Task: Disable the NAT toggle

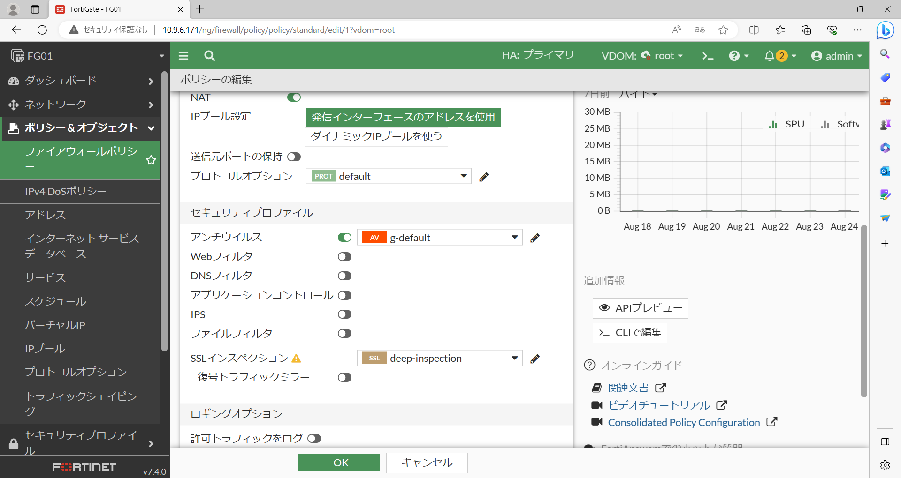Action: point(294,97)
